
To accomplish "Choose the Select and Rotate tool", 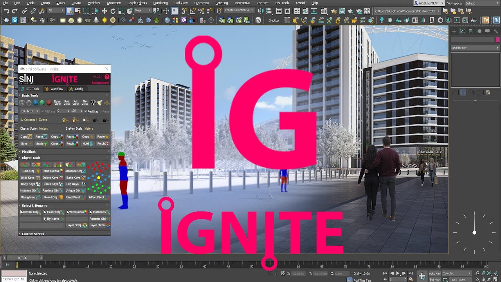I will (x=113, y=11).
